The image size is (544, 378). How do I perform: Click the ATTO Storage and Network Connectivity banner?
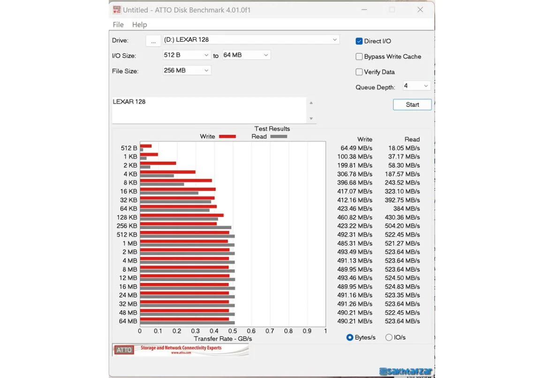181,349
